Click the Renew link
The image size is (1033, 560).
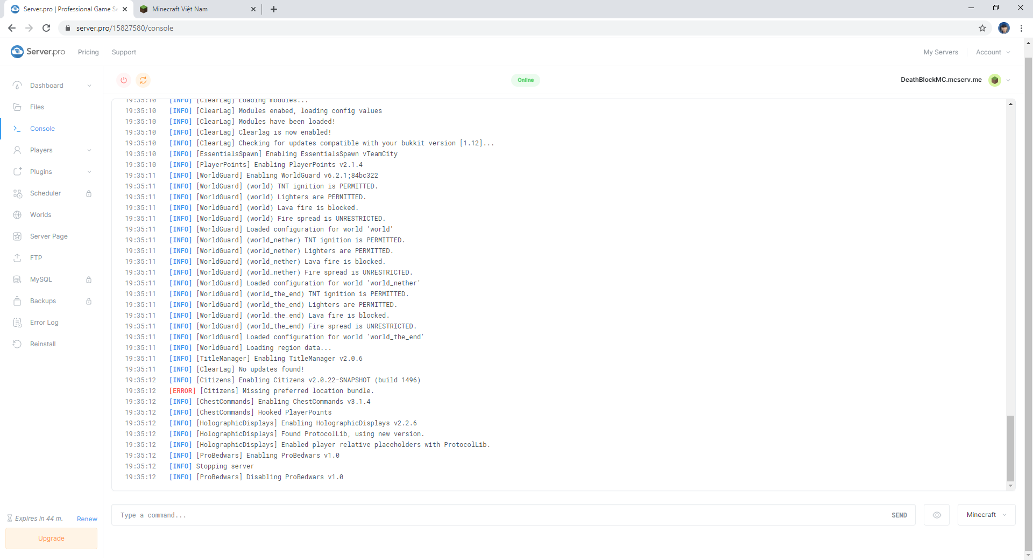pos(87,519)
